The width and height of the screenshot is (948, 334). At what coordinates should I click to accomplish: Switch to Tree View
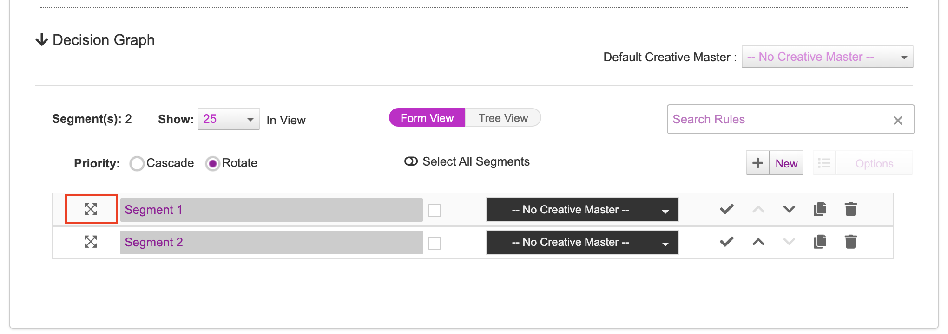pos(503,118)
